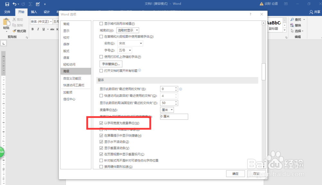This screenshot has height=185, width=322.
Task: Open the draft font size dropdown
Action: coord(124,50)
